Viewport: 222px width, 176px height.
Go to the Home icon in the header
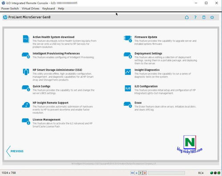(x=187, y=17)
